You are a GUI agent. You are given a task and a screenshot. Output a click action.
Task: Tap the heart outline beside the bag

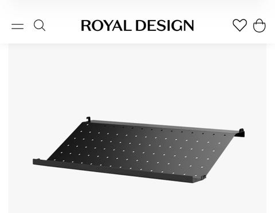(x=239, y=25)
